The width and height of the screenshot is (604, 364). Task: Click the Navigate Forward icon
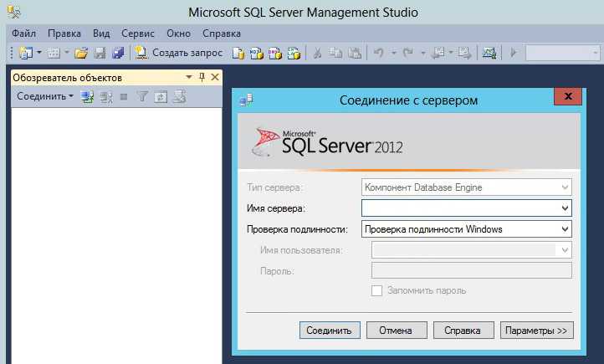pyautogui.click(x=464, y=53)
